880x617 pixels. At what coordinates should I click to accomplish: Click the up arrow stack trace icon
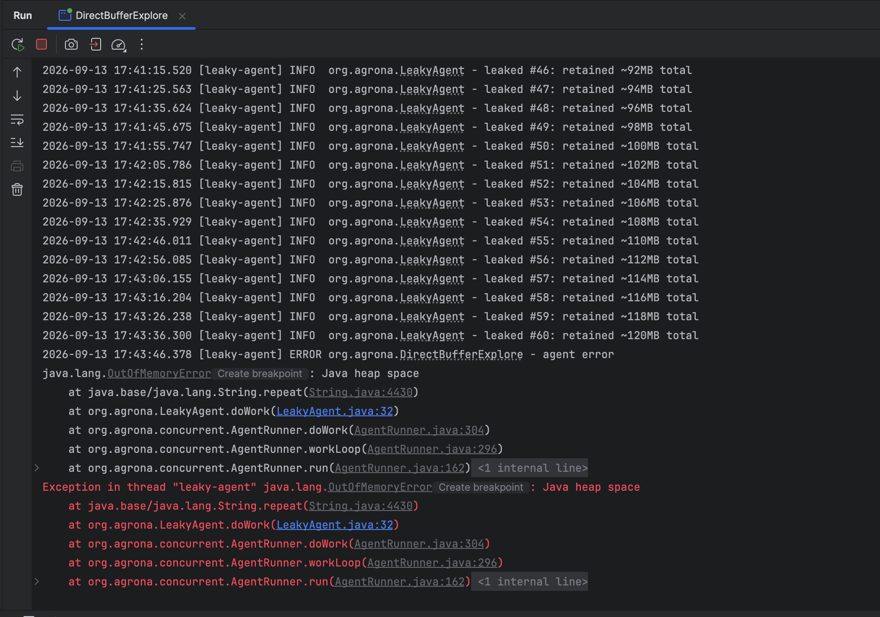pyautogui.click(x=17, y=72)
